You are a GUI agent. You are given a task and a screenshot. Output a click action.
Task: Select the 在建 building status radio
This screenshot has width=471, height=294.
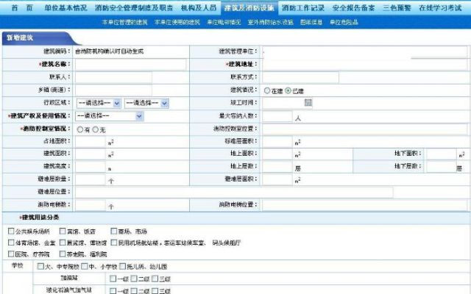(x=267, y=90)
